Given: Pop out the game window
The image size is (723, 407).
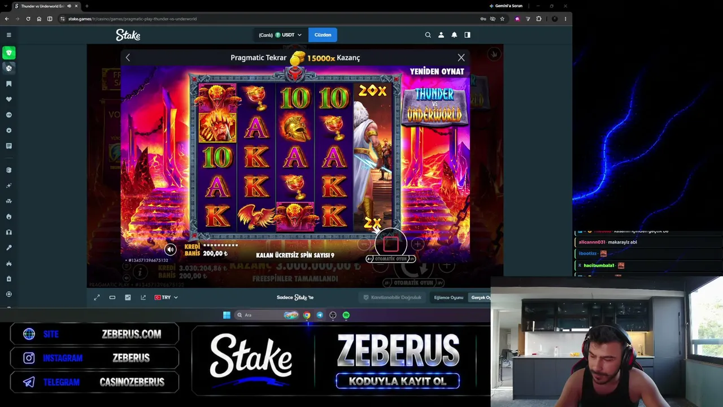Looking at the screenshot, I should click(143, 297).
